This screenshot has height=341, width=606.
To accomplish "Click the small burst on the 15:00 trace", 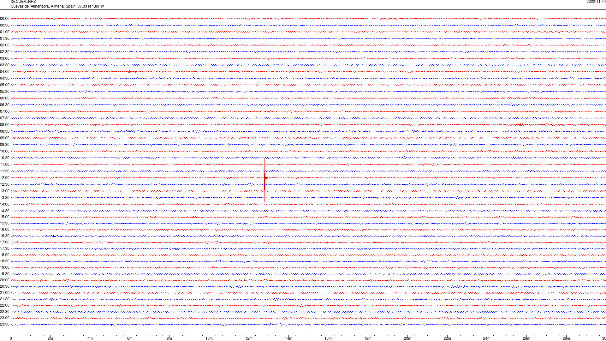I will tap(194, 217).
